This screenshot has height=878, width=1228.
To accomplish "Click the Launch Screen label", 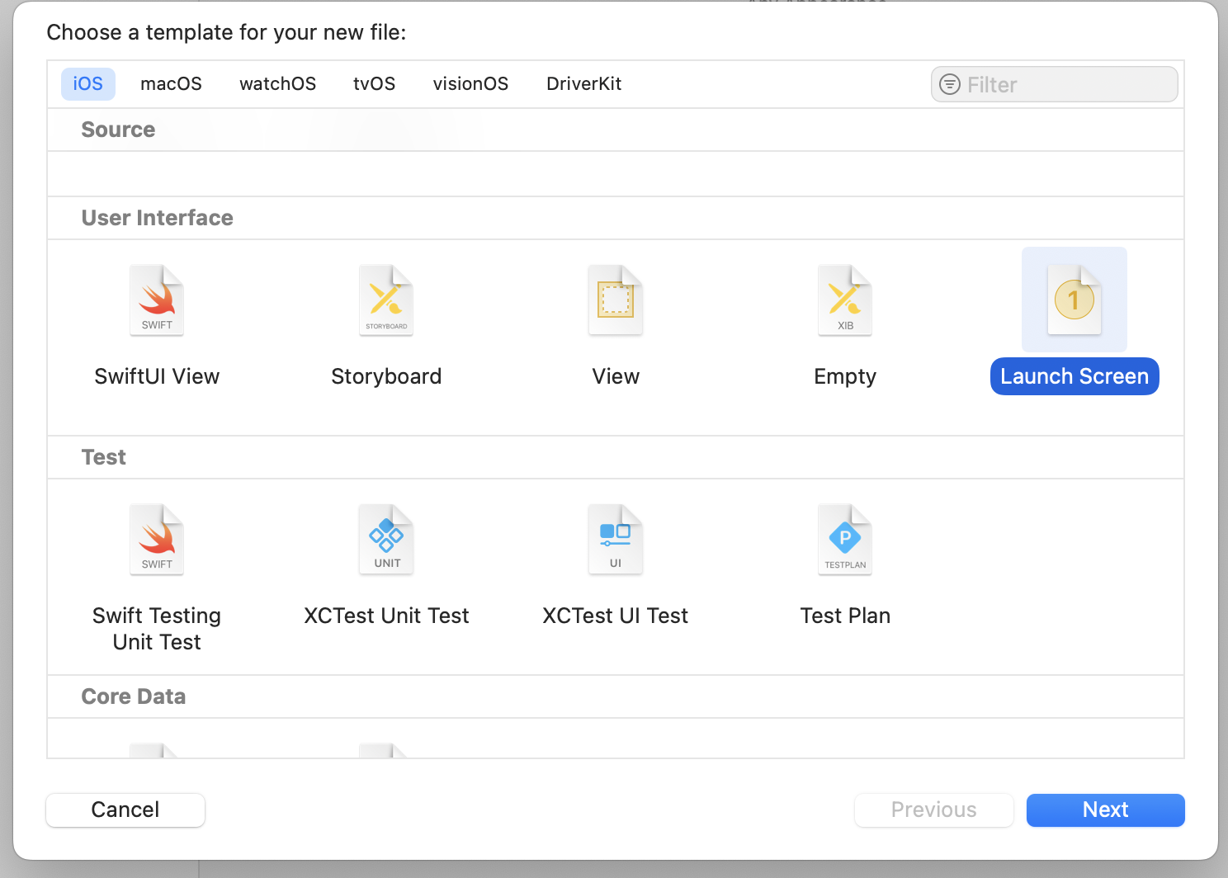I will point(1074,376).
